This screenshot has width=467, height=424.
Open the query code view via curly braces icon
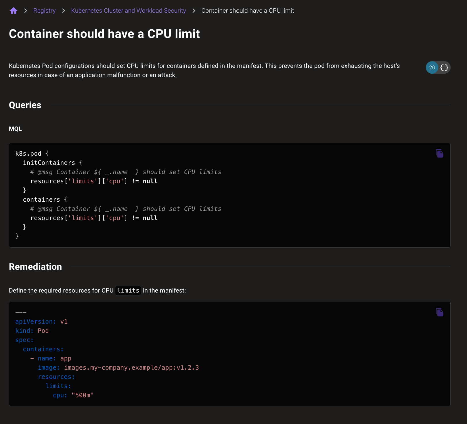tap(444, 67)
